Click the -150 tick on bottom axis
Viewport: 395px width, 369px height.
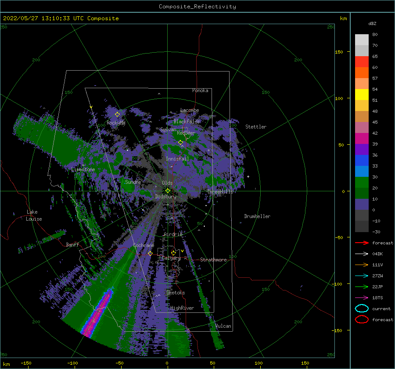(x=26, y=363)
